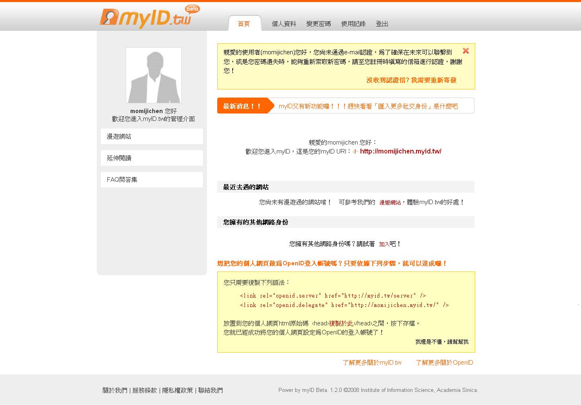The image size is (581, 405).
Task: Click the 您擁有的其他網路身份 section heading
Action: point(256,222)
